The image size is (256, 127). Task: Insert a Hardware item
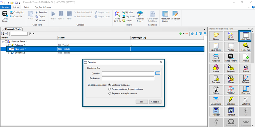tap(216, 57)
